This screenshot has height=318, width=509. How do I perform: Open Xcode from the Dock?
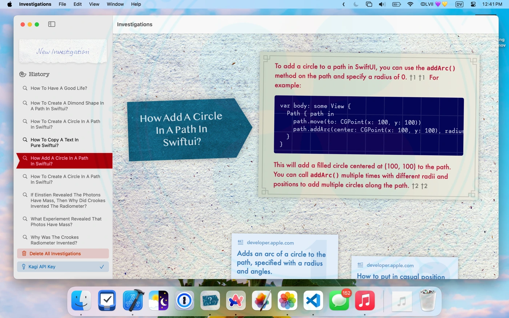coord(133,301)
